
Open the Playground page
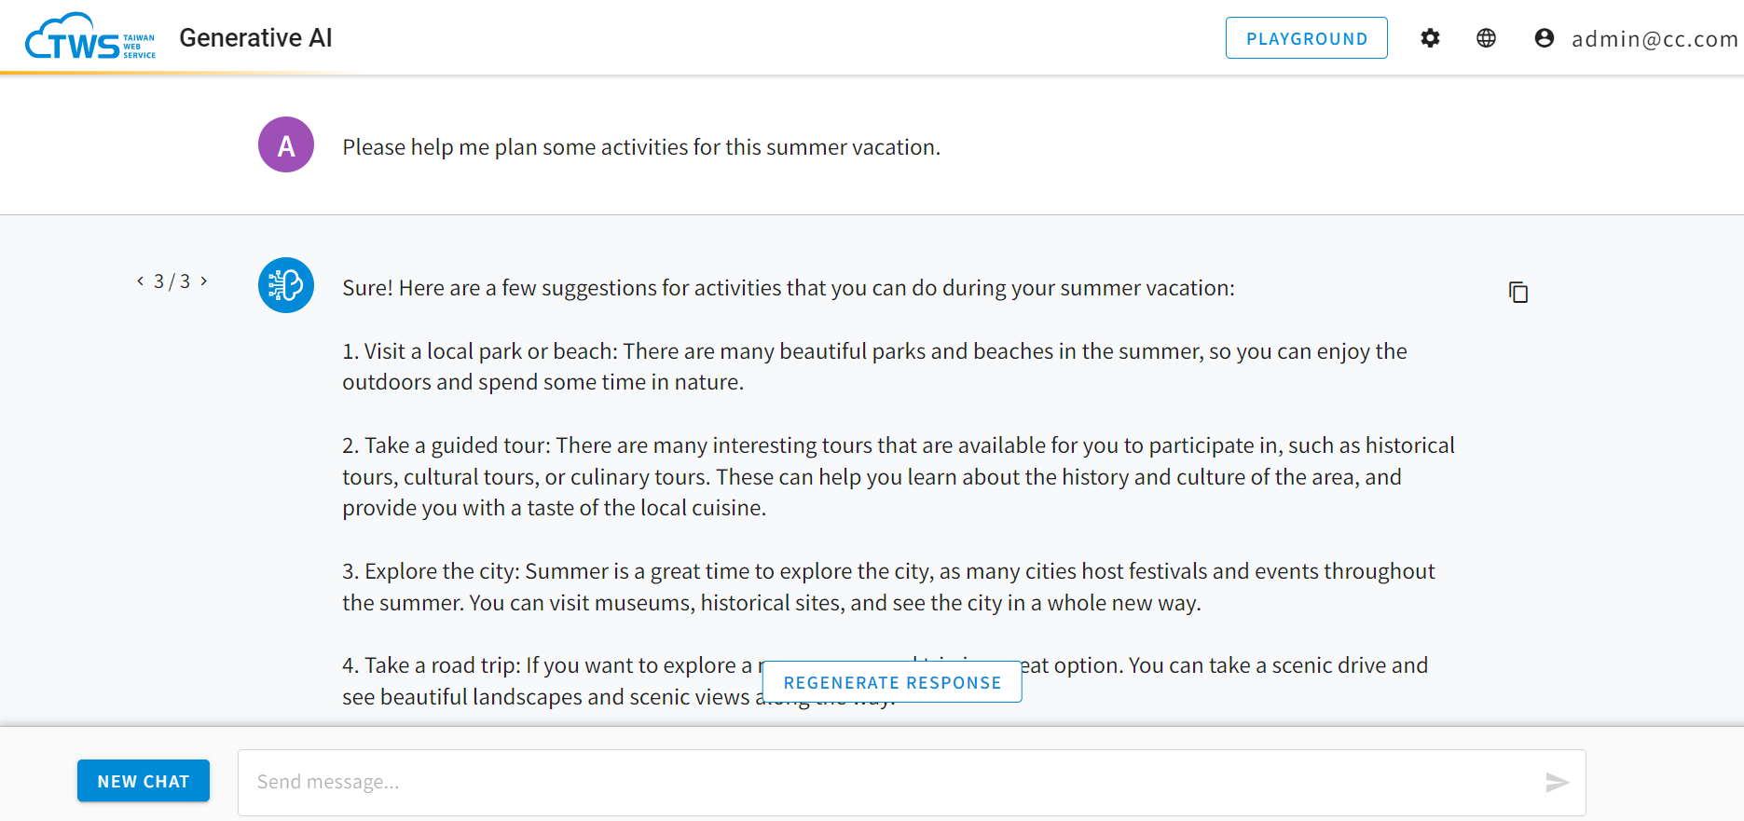coord(1306,38)
